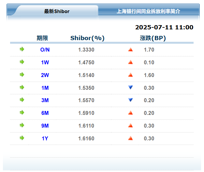Click the green arrow beside 1Y
204x172 pixels.
pyautogui.click(x=22, y=138)
